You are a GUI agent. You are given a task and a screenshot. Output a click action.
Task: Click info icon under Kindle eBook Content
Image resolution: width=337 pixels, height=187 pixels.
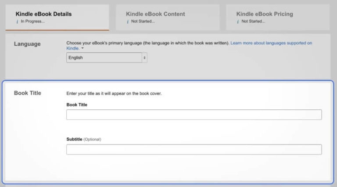click(128, 22)
